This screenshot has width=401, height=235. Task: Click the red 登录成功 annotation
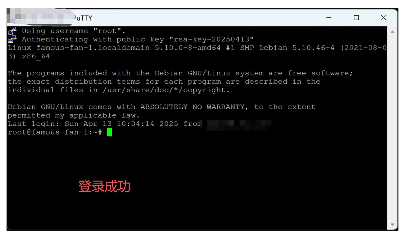tap(104, 186)
